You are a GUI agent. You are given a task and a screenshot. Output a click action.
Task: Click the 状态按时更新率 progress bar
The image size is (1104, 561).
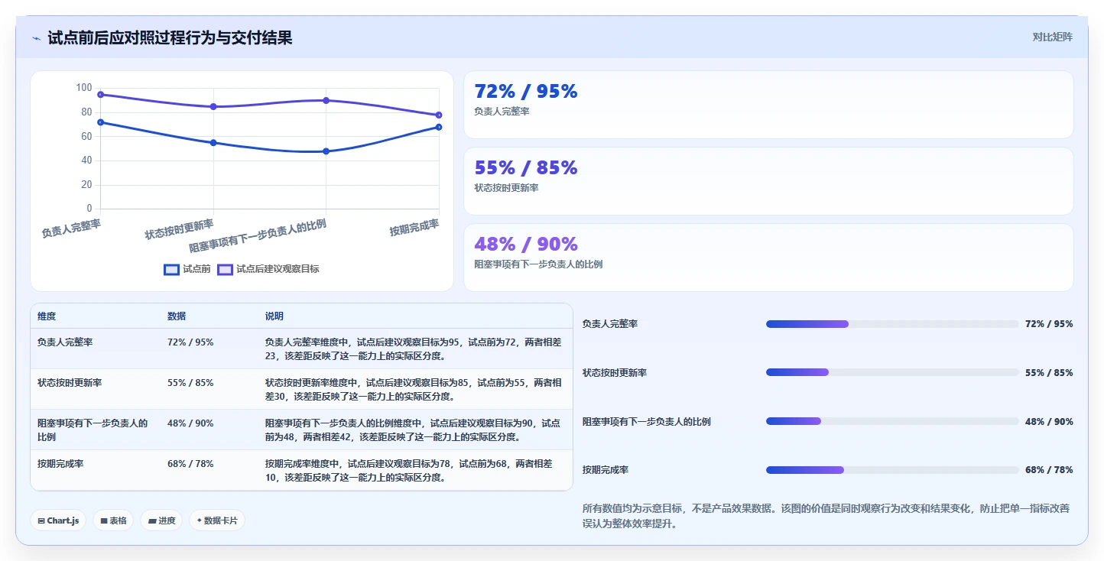coord(892,372)
